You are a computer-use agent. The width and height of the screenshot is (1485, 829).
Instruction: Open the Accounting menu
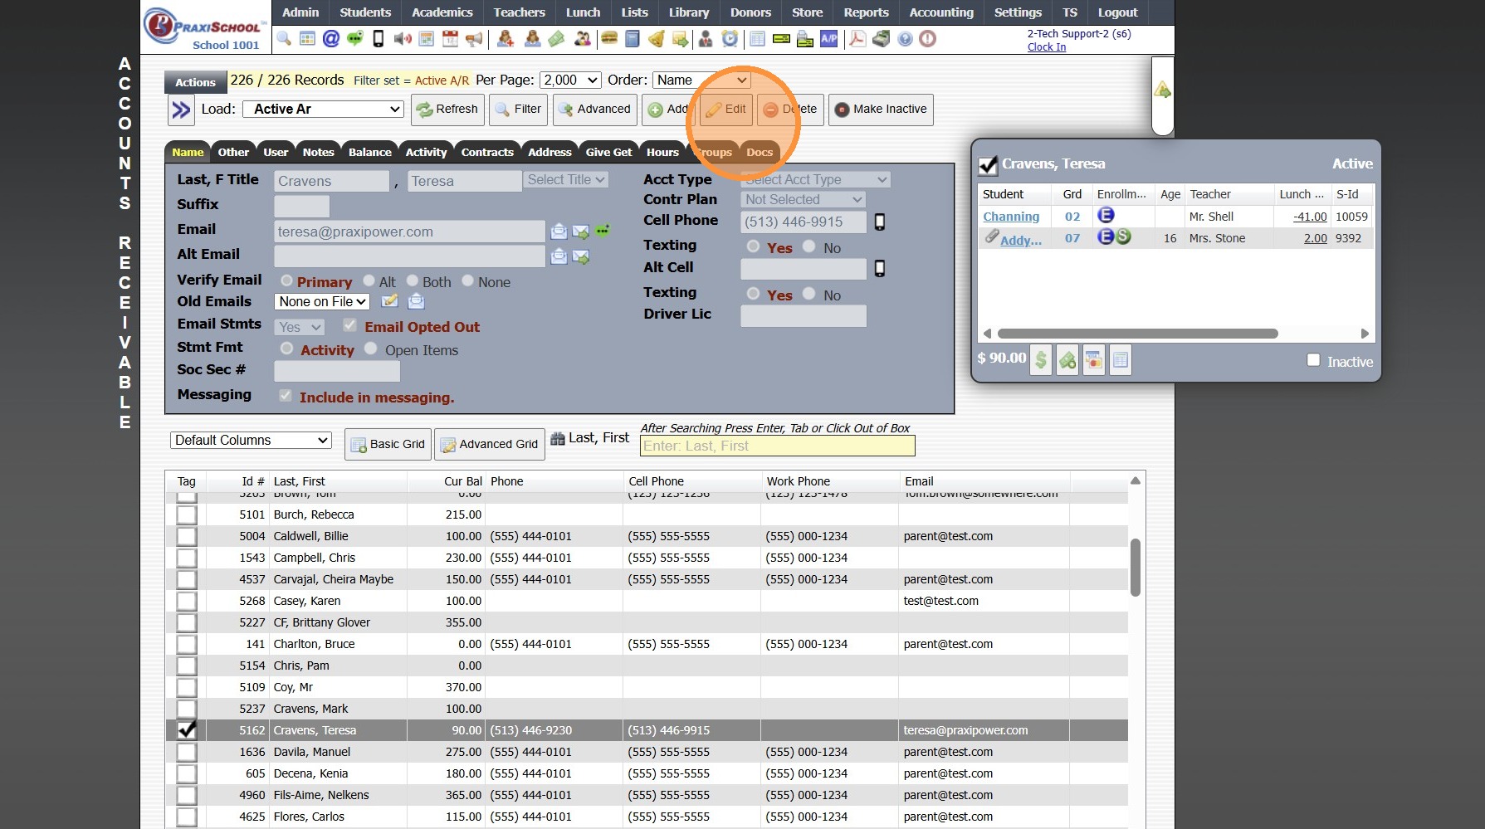940,12
